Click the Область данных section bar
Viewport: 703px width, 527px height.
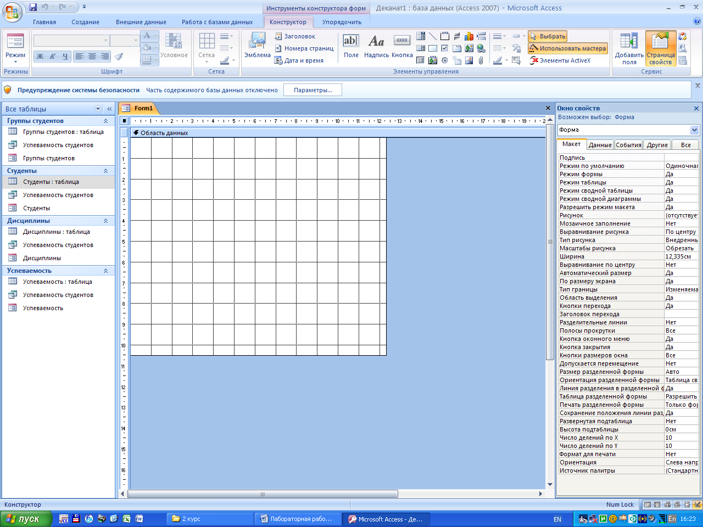pos(338,132)
